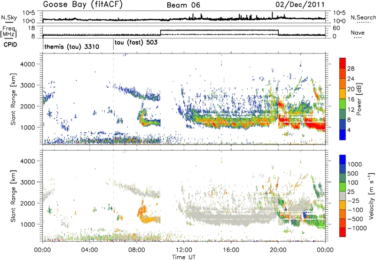Viewport: 376px width, 260px height.
Task: Click the power colorbar value 16
Action: (351, 99)
